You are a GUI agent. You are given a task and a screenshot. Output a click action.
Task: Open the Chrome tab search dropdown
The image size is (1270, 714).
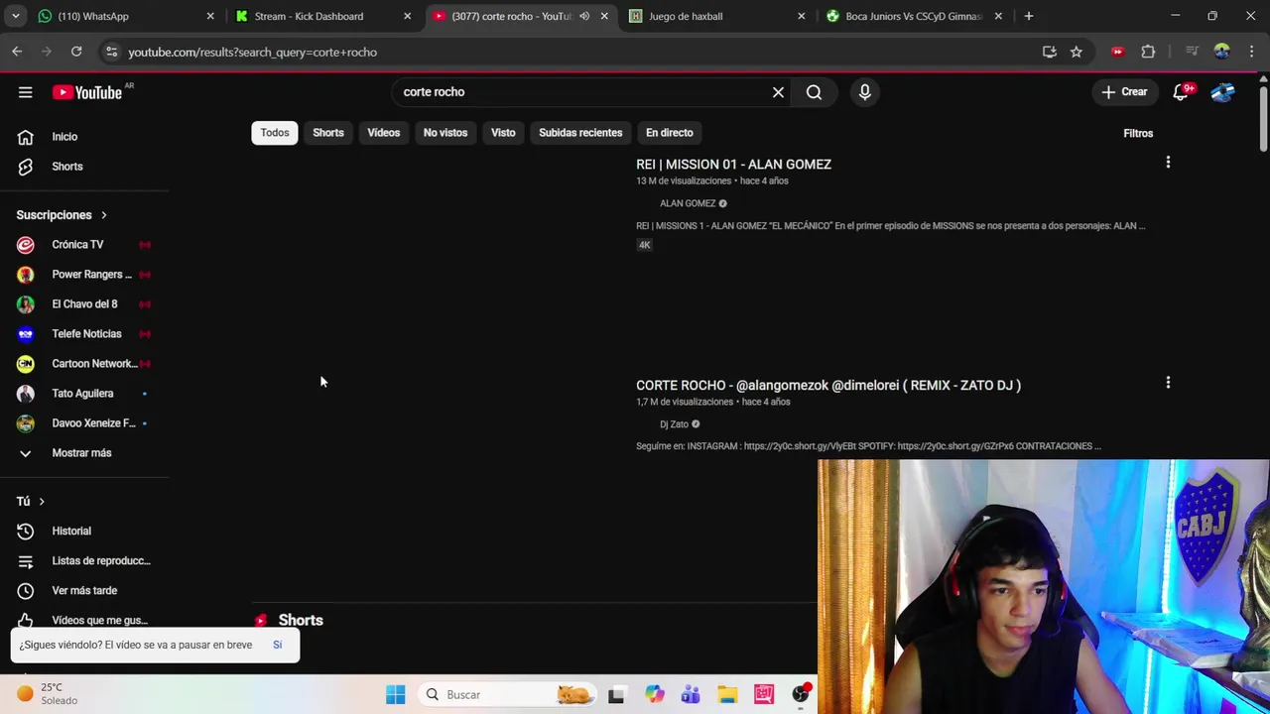(x=15, y=16)
